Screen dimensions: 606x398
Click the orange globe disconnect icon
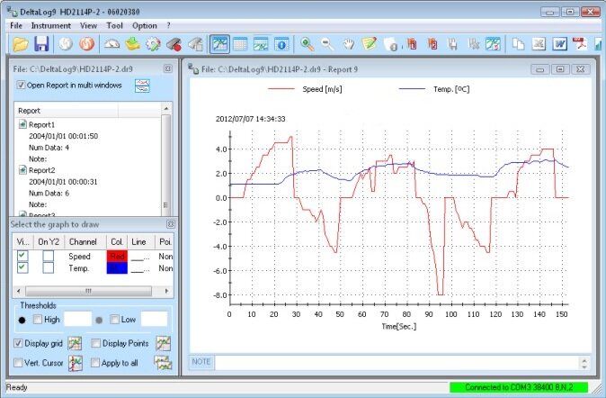(x=86, y=44)
